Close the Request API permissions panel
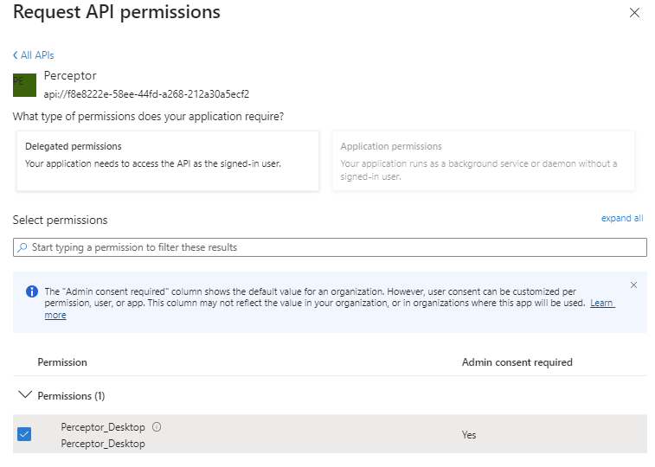 [634, 13]
